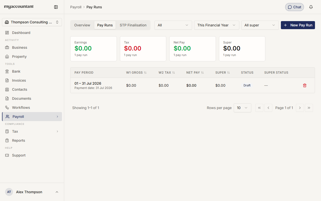This screenshot has height=201, width=321.
Task: Sort by Net Pay column arrows
Action: [202, 73]
